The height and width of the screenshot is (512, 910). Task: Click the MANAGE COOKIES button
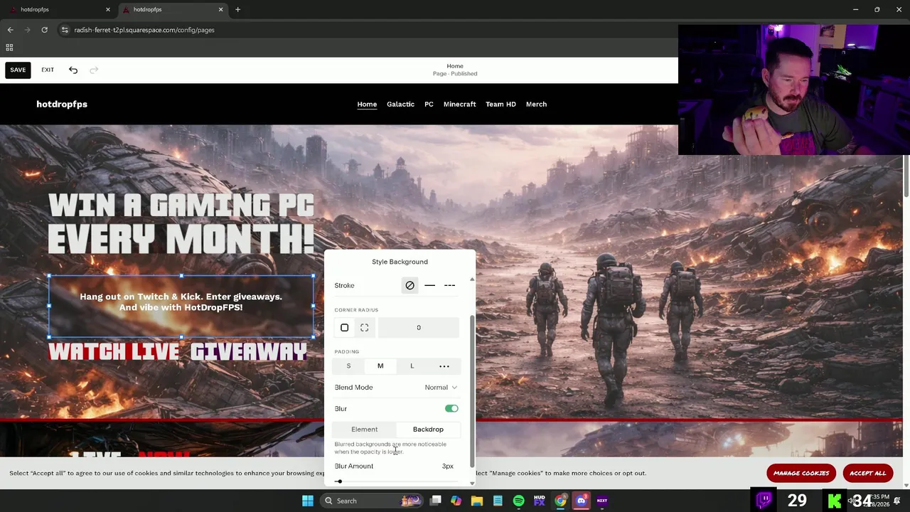coord(801,474)
